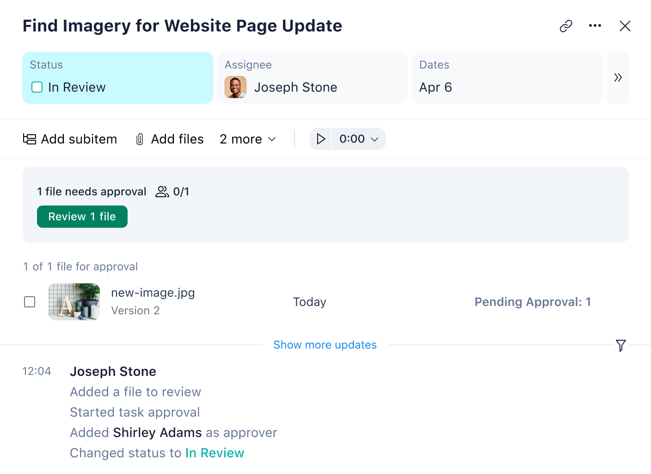Copy the task link via chain icon
The height and width of the screenshot is (474, 651).
tap(565, 26)
